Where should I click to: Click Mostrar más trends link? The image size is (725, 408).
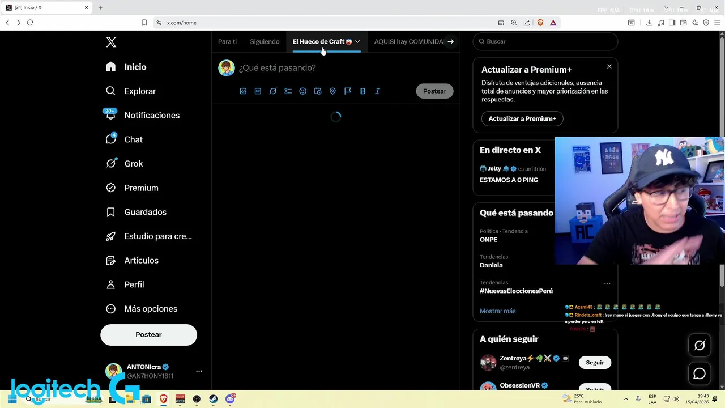point(497,311)
